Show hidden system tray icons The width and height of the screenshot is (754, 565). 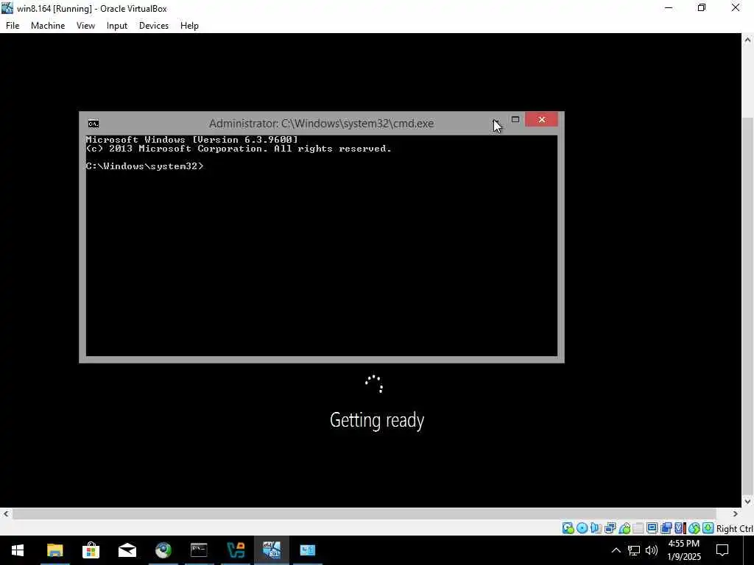(616, 550)
